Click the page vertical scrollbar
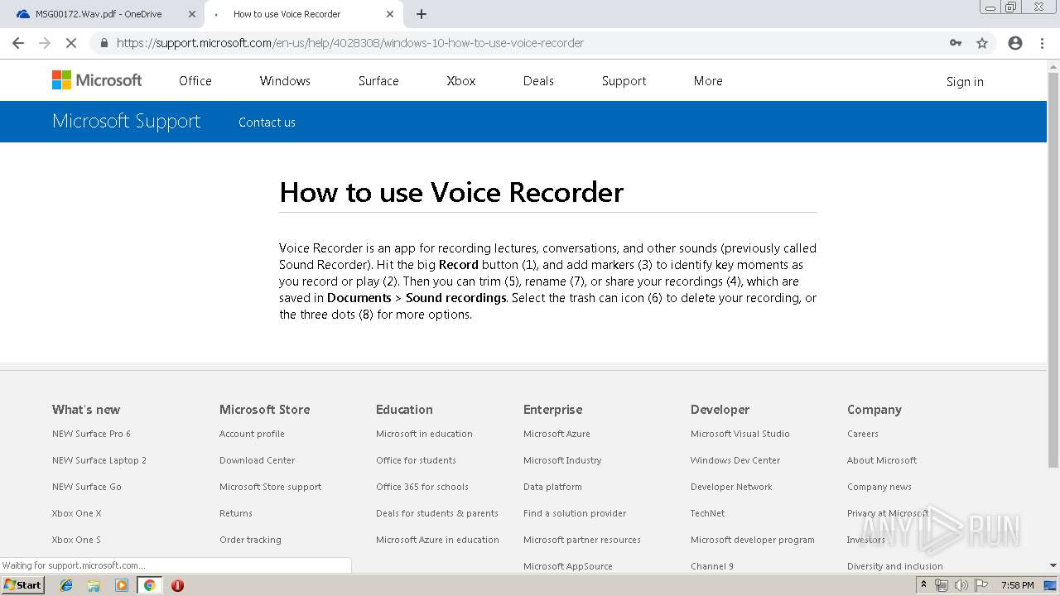1060x596 pixels. (1053, 270)
